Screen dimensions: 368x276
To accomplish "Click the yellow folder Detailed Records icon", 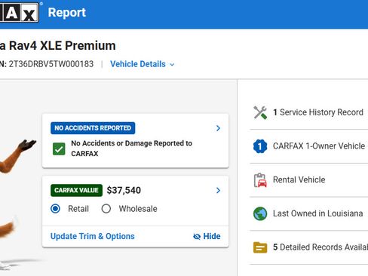I will click(260, 247).
